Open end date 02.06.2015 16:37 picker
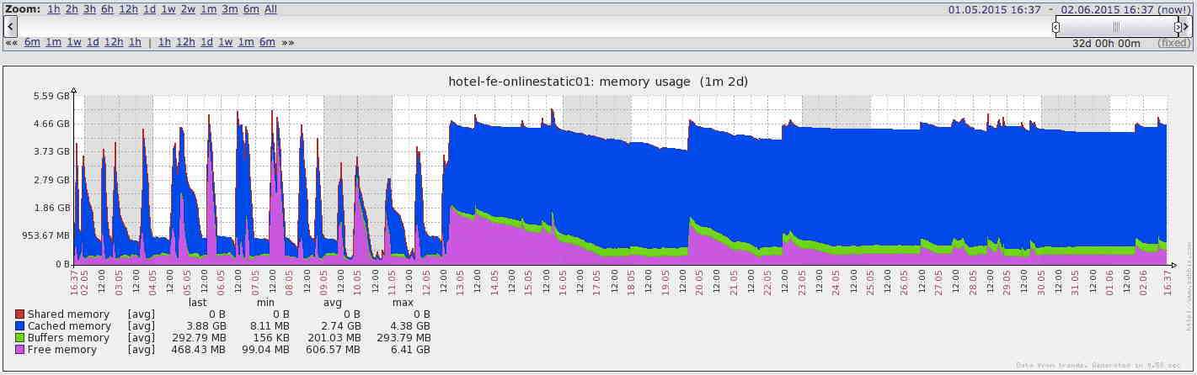This screenshot has height=375, width=1197. [1107, 9]
